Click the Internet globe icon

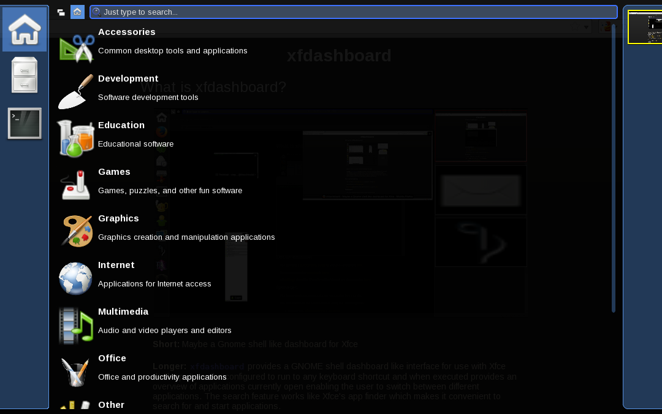(x=76, y=278)
